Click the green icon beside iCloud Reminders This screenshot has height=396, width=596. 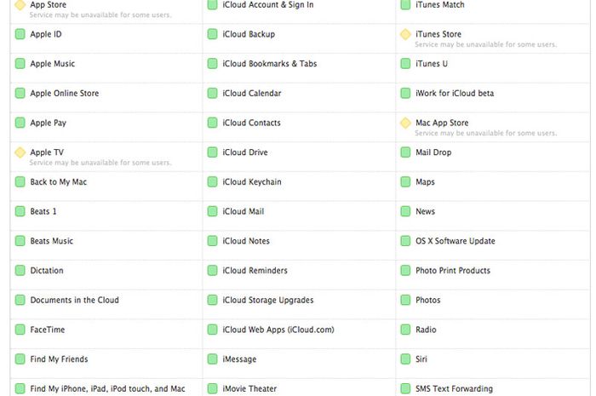point(213,271)
